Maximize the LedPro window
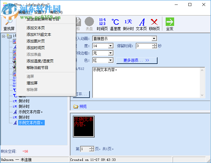The height and width of the screenshot is (163, 211). (x=190, y=5)
